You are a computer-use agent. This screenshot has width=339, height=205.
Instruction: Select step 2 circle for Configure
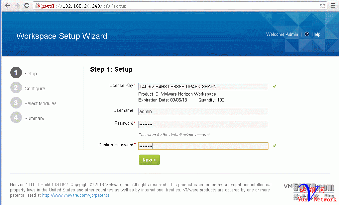click(x=16, y=88)
